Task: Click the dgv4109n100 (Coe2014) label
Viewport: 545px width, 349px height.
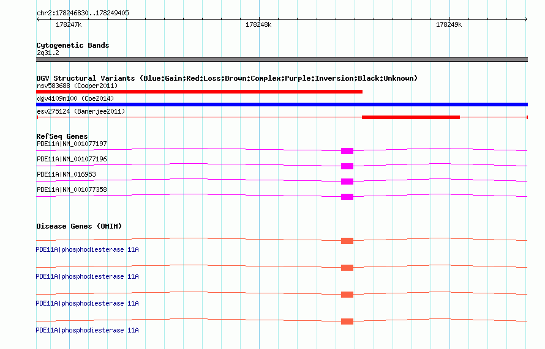Action: coord(75,98)
